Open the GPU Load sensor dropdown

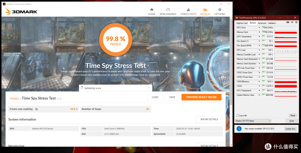pos(259,50)
